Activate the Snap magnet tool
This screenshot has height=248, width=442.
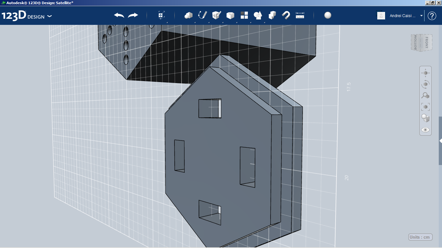click(286, 15)
